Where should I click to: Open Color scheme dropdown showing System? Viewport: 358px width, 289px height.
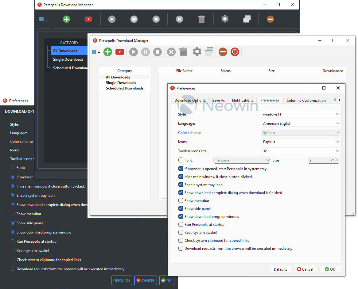pyautogui.click(x=300, y=133)
